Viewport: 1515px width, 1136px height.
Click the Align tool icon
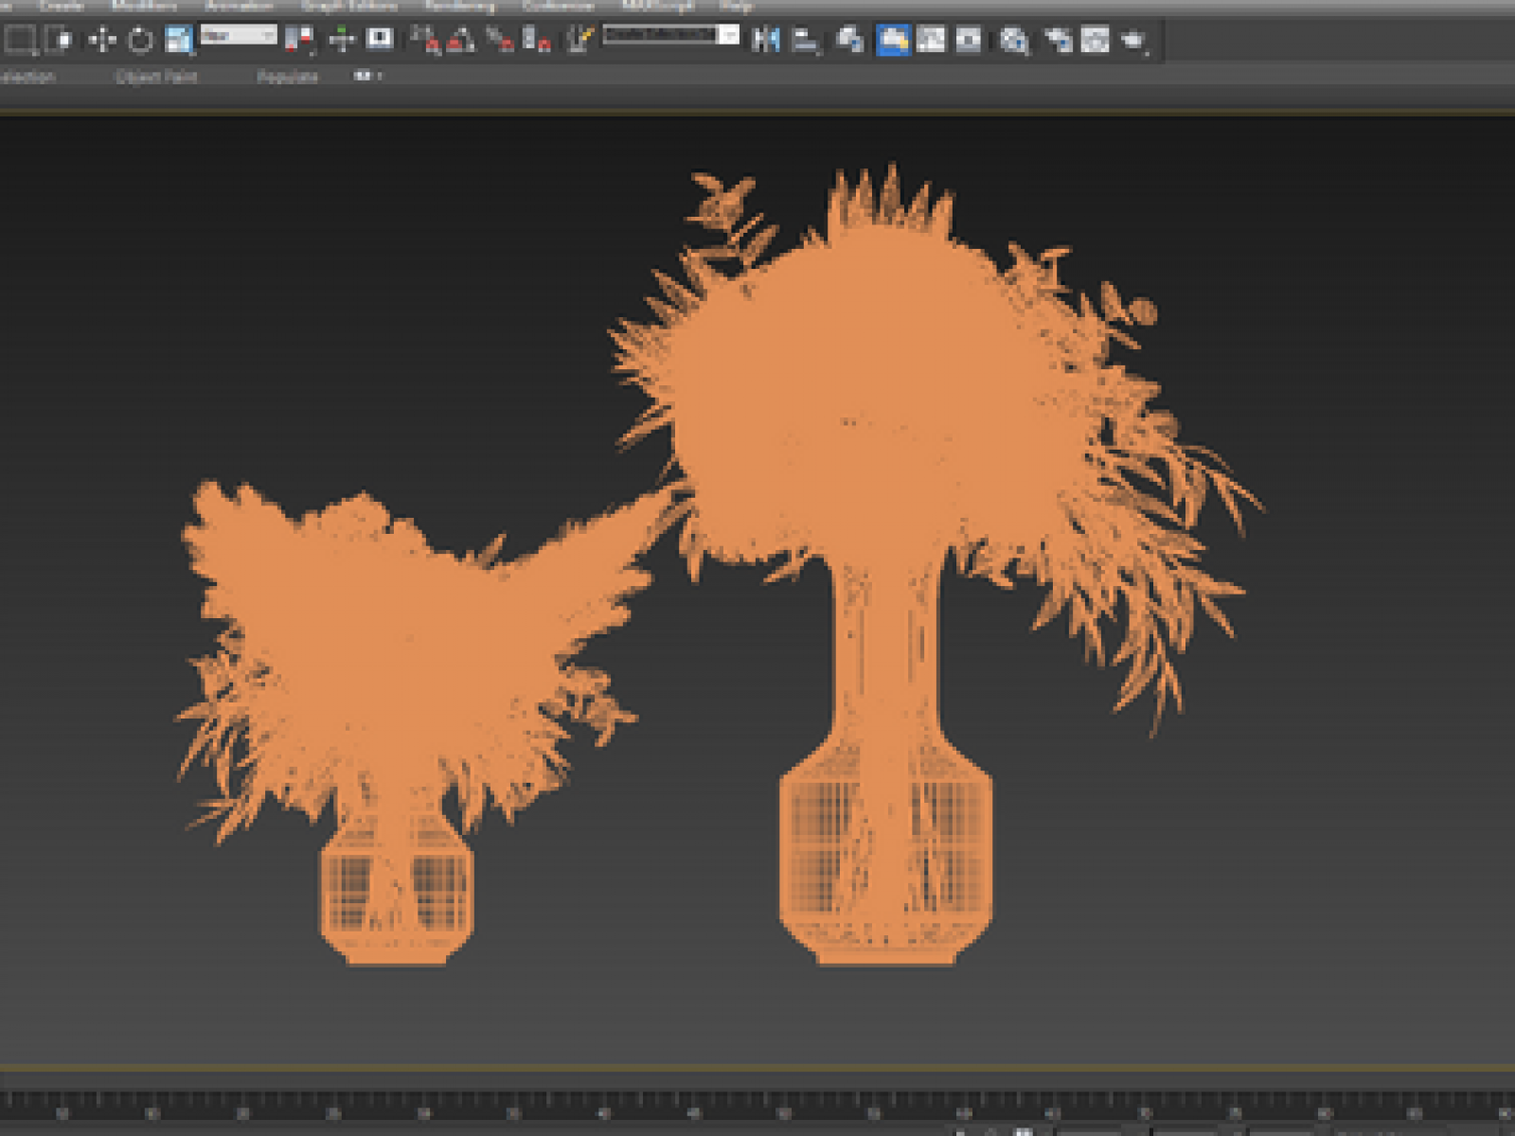(806, 40)
